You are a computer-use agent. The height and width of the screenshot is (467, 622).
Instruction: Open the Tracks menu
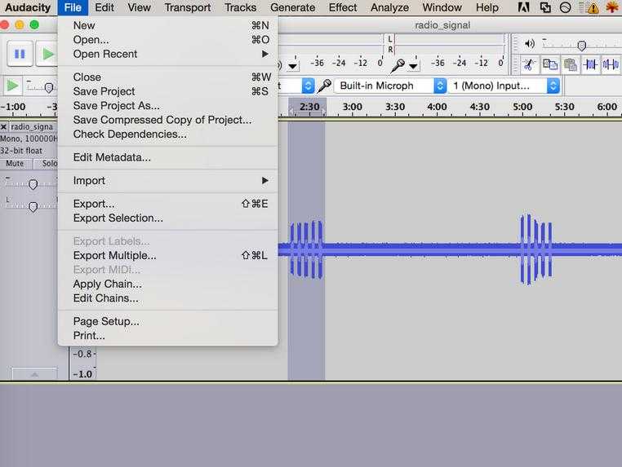pyautogui.click(x=240, y=7)
